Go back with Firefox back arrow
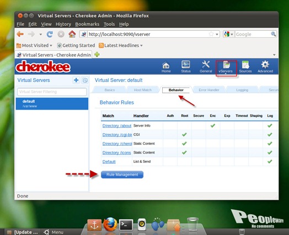This screenshot has height=235, width=289. pos(20,34)
